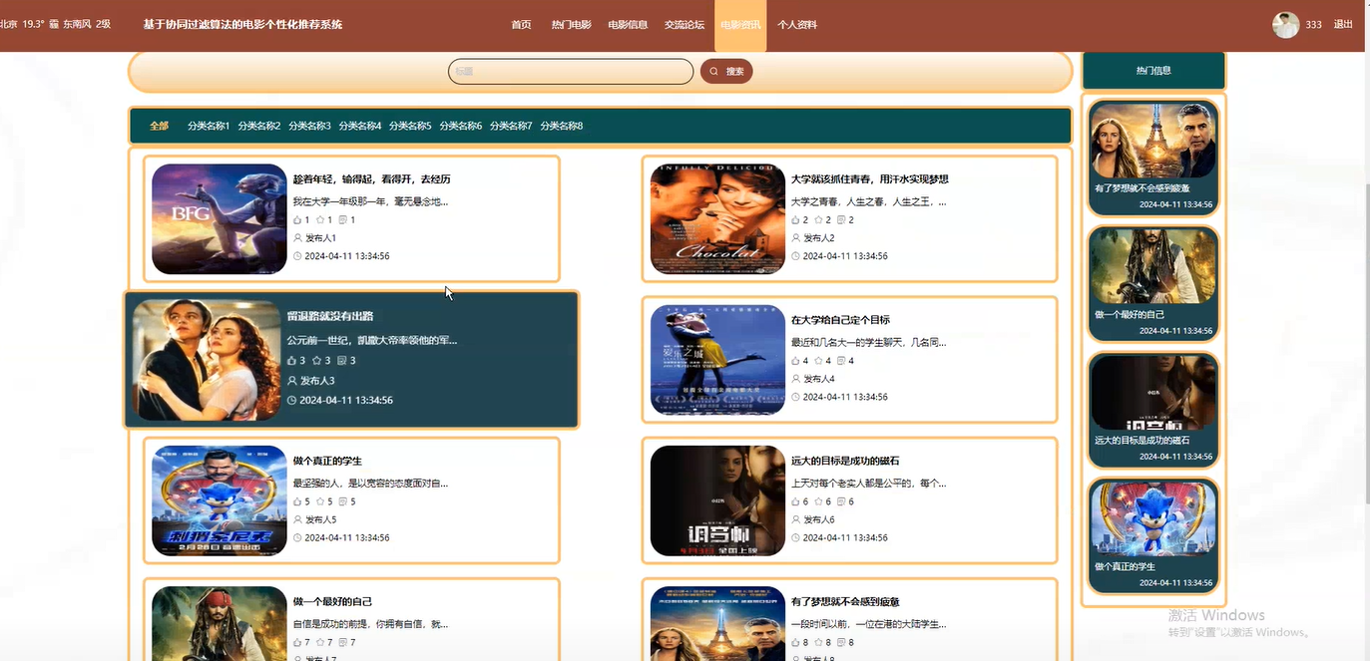Image resolution: width=1370 pixels, height=661 pixels.
Task: Open 交流论坛 navigation item
Action: point(685,25)
